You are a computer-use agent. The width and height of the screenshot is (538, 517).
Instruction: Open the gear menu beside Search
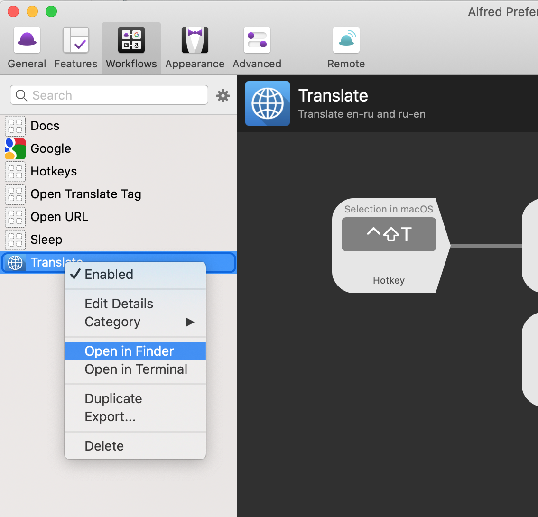click(x=223, y=96)
